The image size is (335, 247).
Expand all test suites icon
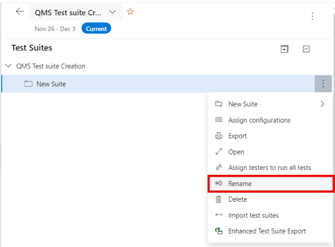click(x=284, y=49)
